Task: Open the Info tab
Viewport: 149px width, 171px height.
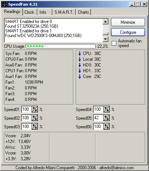Action: click(x=45, y=12)
